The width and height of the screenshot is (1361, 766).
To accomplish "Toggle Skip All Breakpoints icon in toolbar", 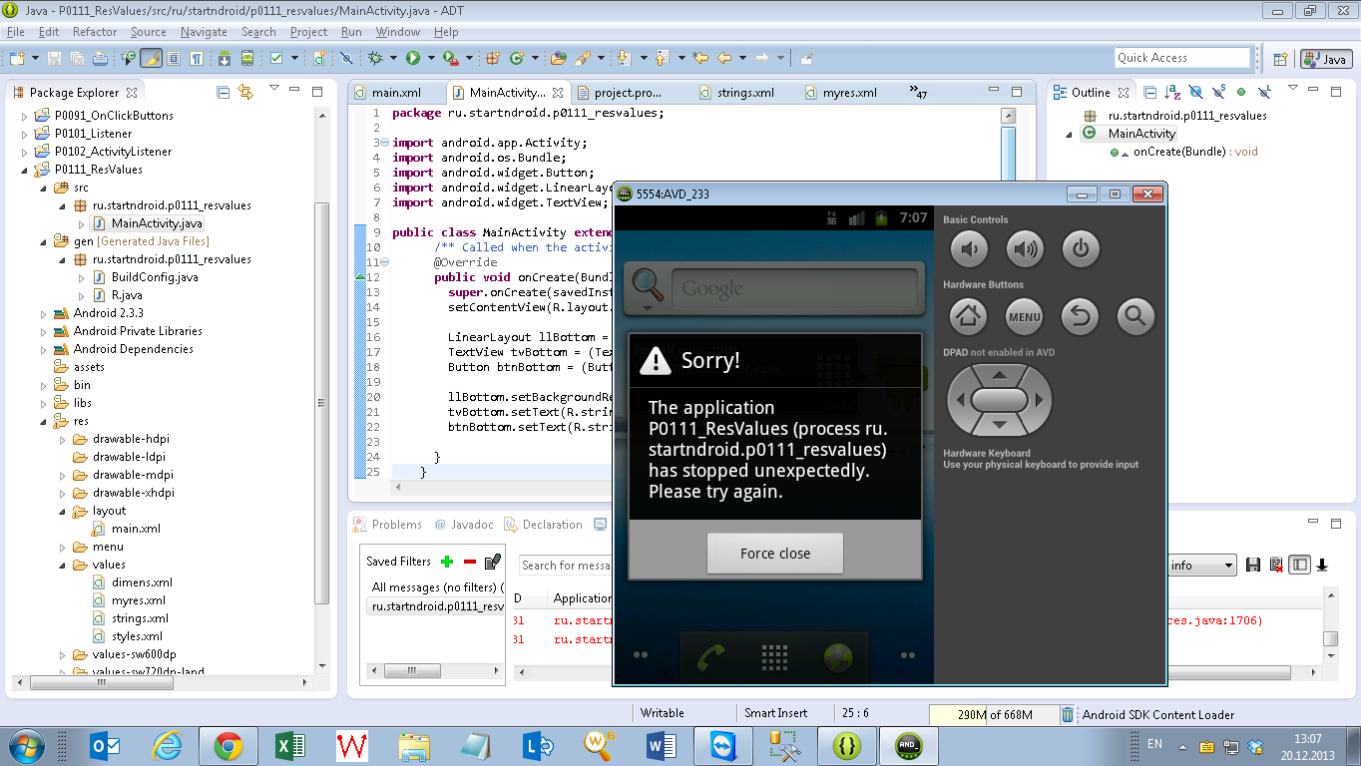I will pyautogui.click(x=346, y=58).
